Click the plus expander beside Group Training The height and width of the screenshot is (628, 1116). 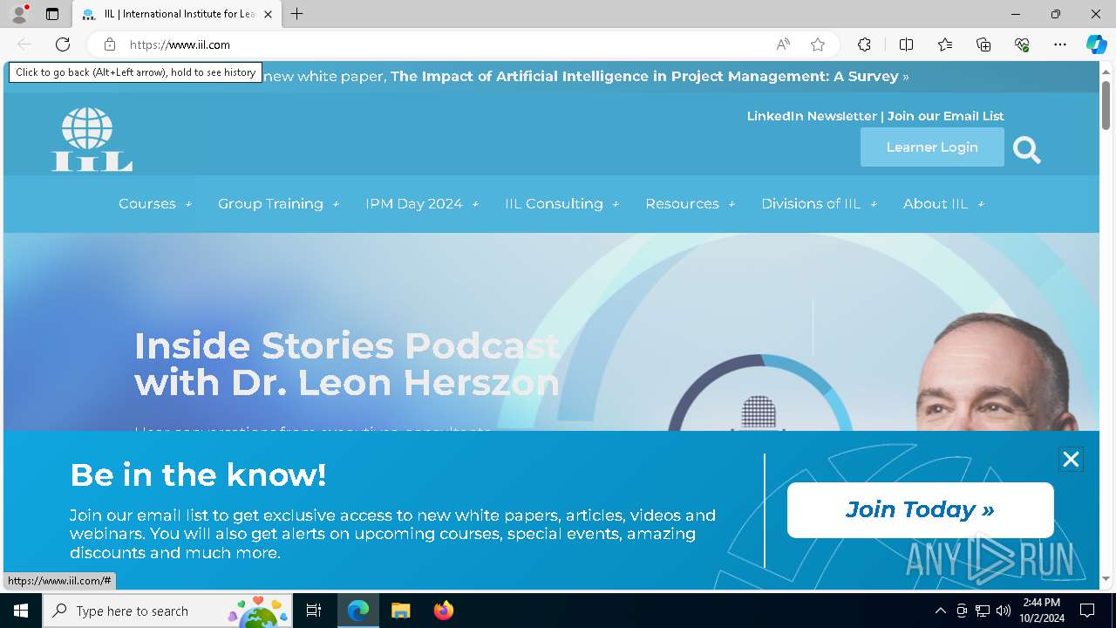pos(335,204)
